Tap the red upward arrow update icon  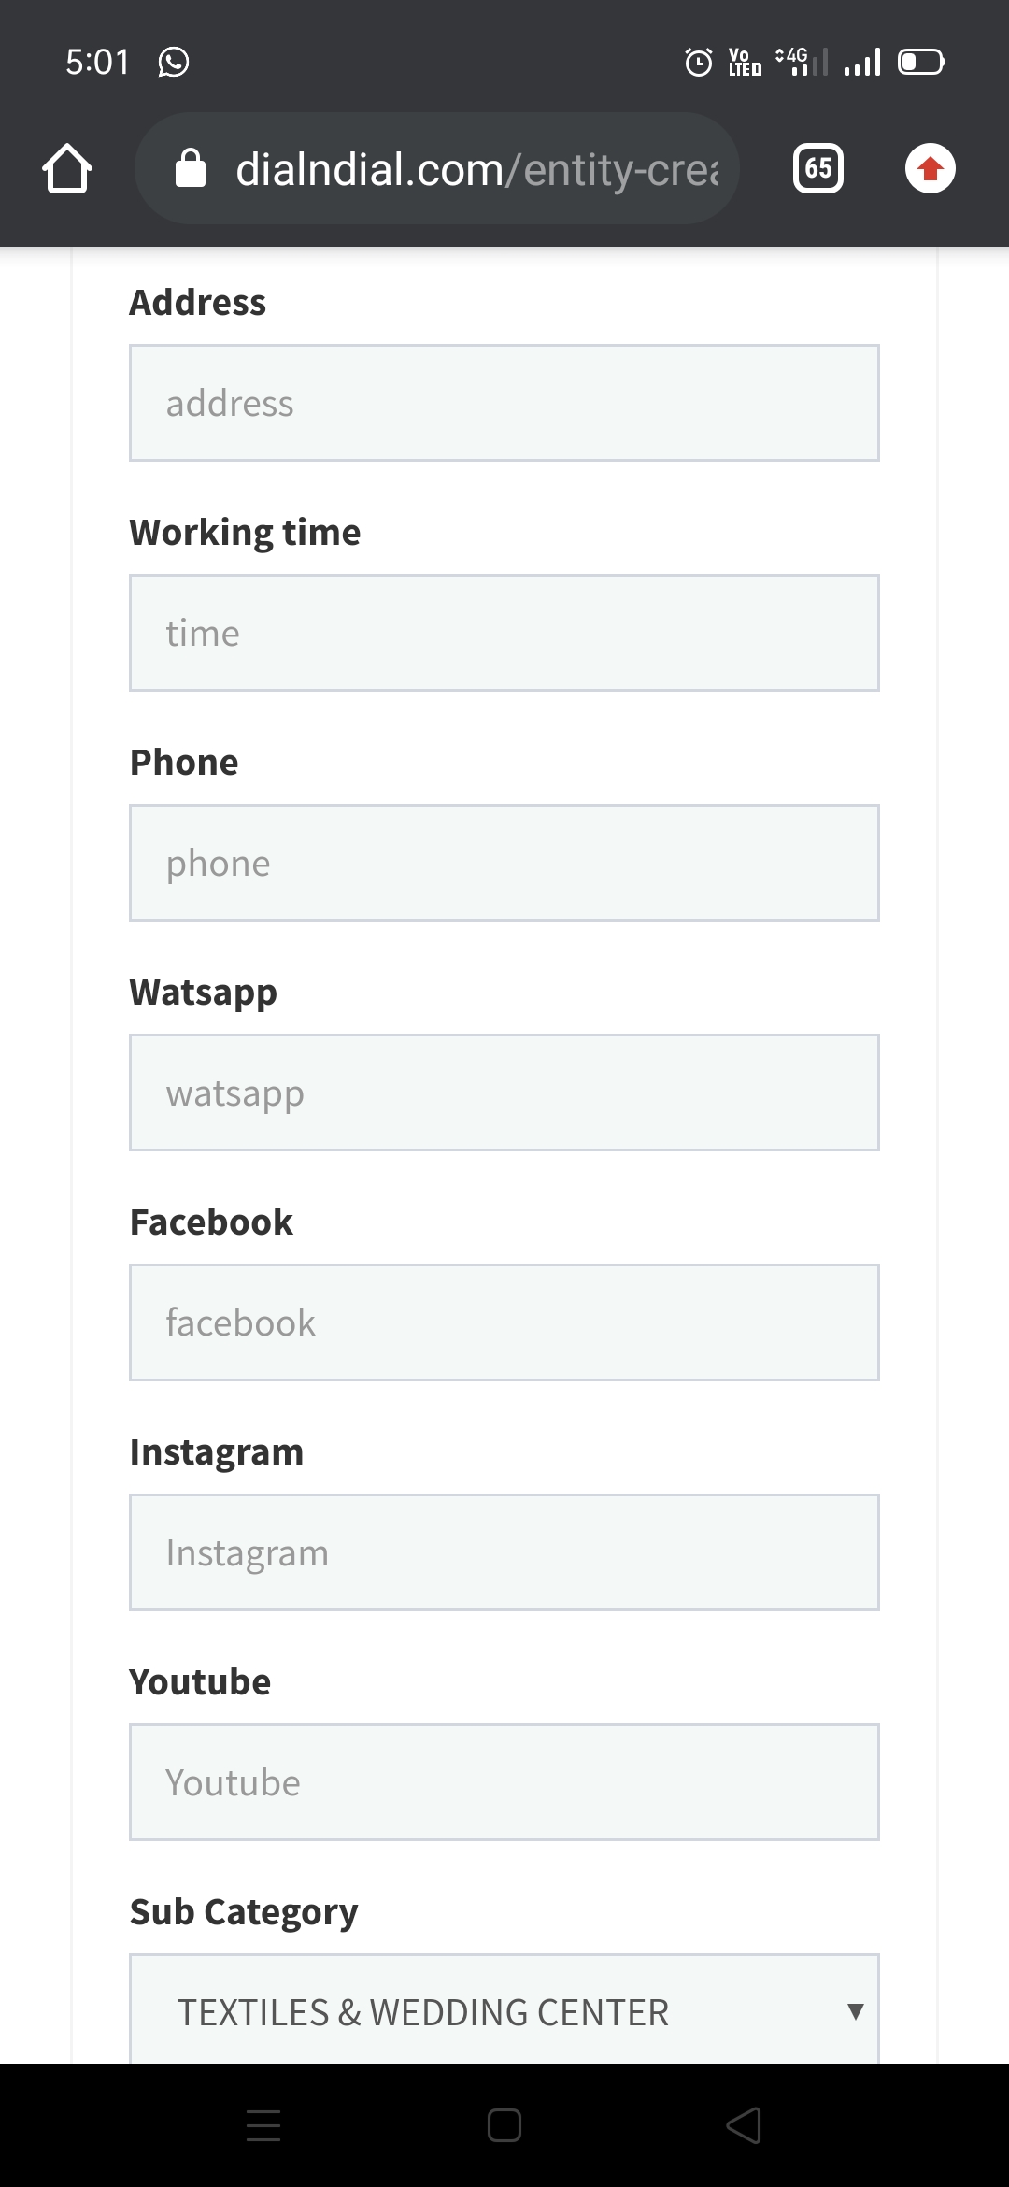(x=930, y=169)
